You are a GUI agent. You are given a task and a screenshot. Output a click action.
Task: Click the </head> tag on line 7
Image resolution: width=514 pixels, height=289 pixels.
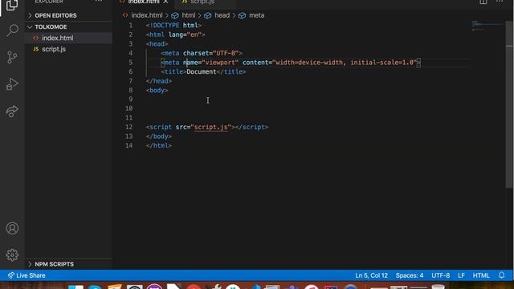pos(159,81)
